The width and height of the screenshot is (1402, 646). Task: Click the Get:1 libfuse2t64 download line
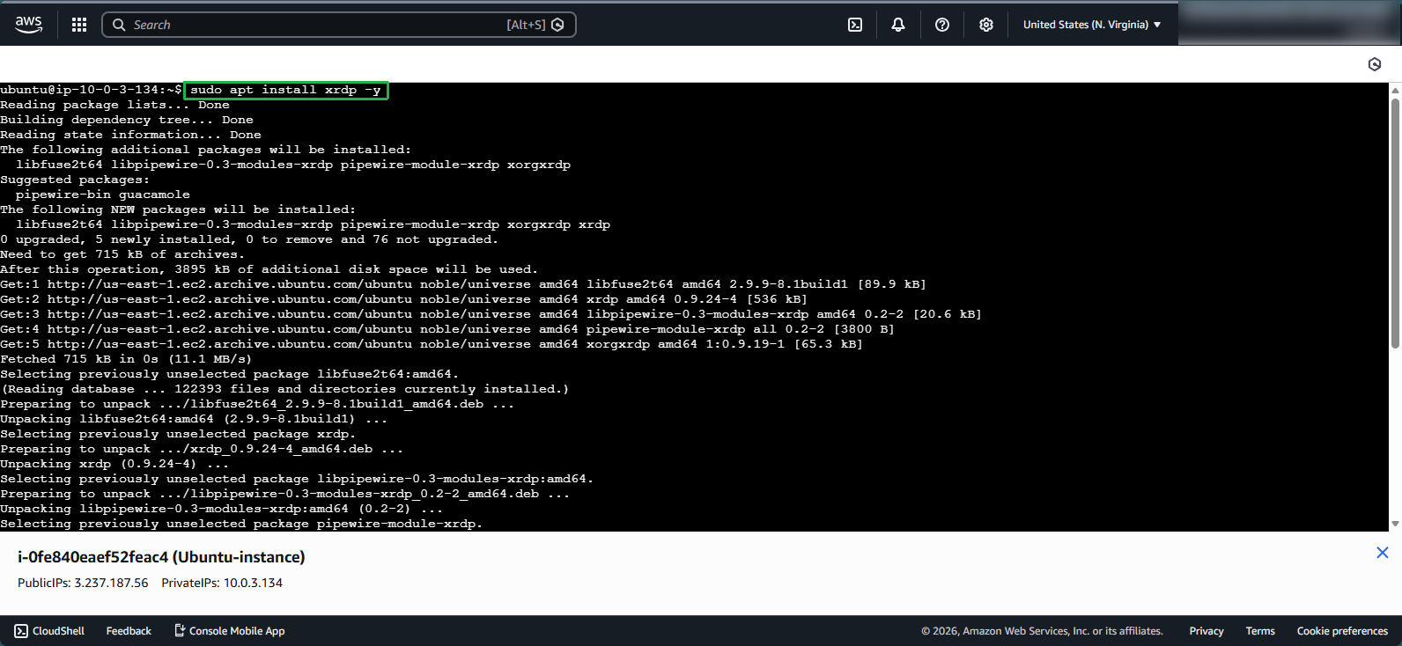[x=463, y=284]
